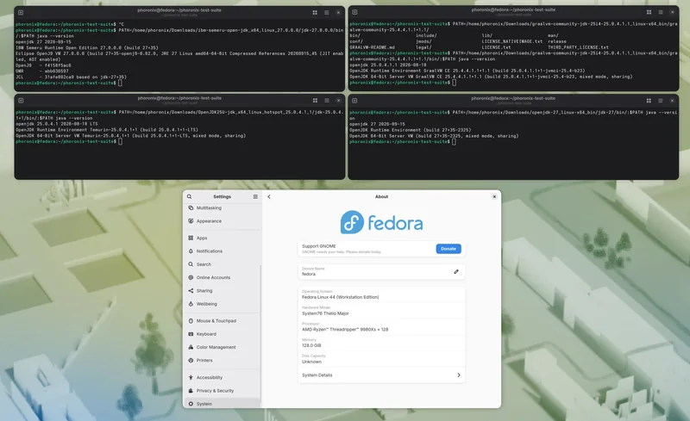Open new tab in GraalVM terminal window
The height and width of the screenshot is (421, 690).
pyautogui.click(x=354, y=12)
